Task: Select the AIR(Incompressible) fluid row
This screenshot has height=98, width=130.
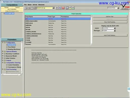Action: (x=58, y=21)
